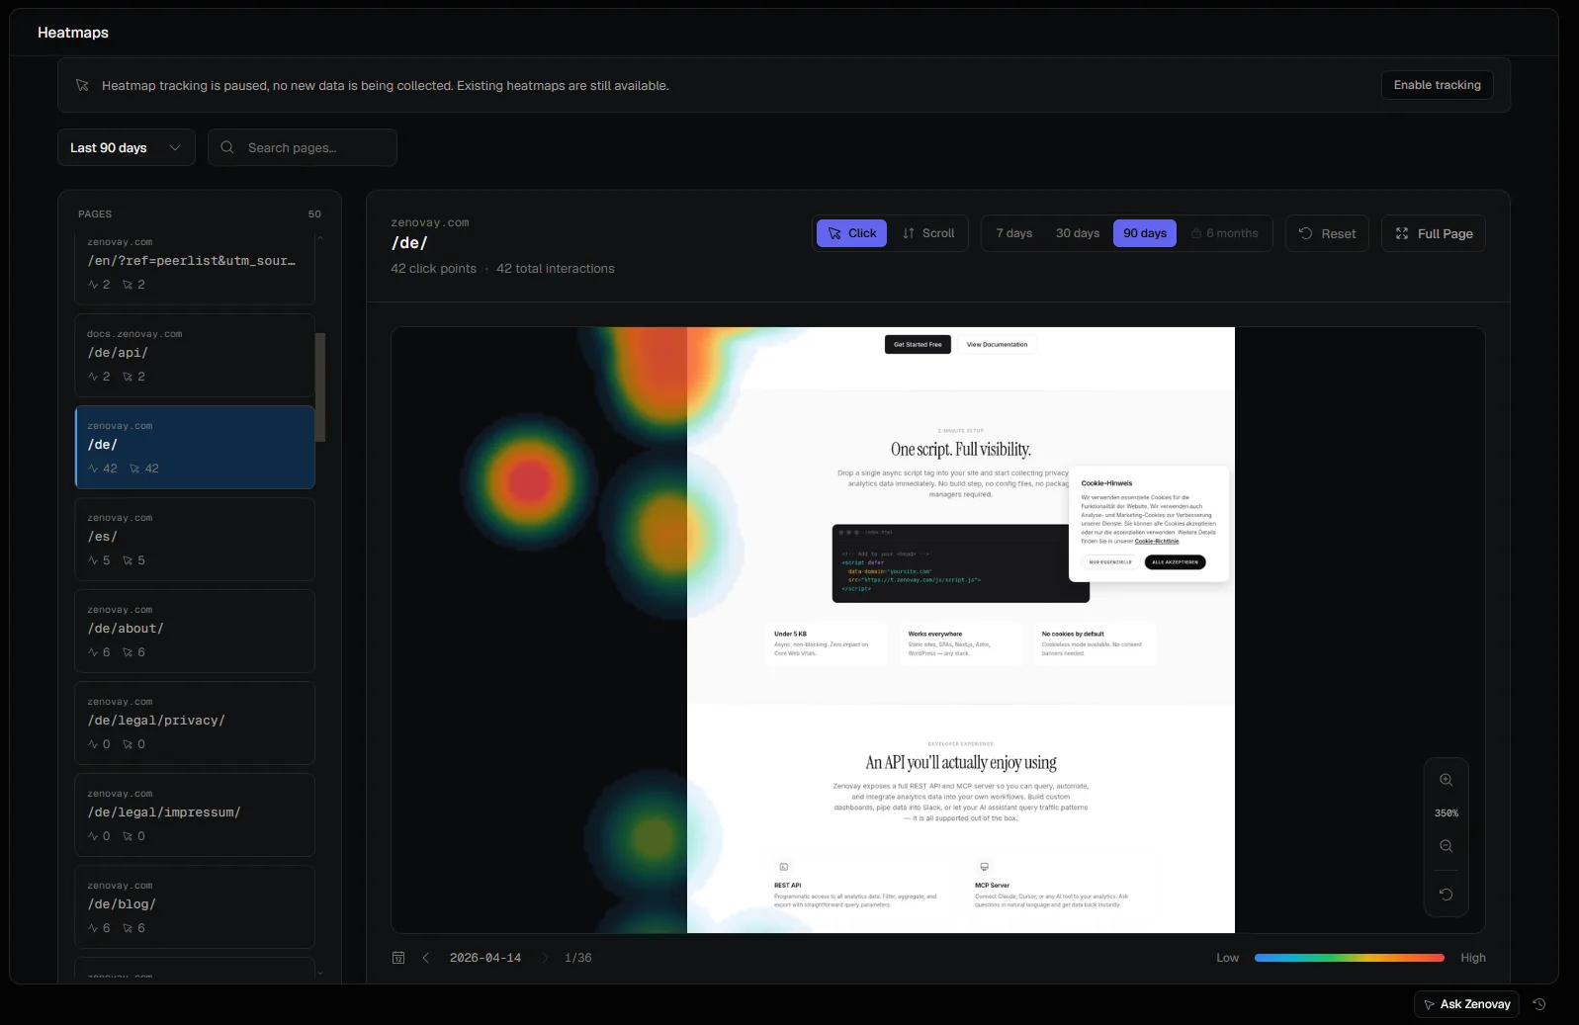1579x1025 pixels.
Task: Click the /de/ card clicks cursor icon
Action: 134,469
